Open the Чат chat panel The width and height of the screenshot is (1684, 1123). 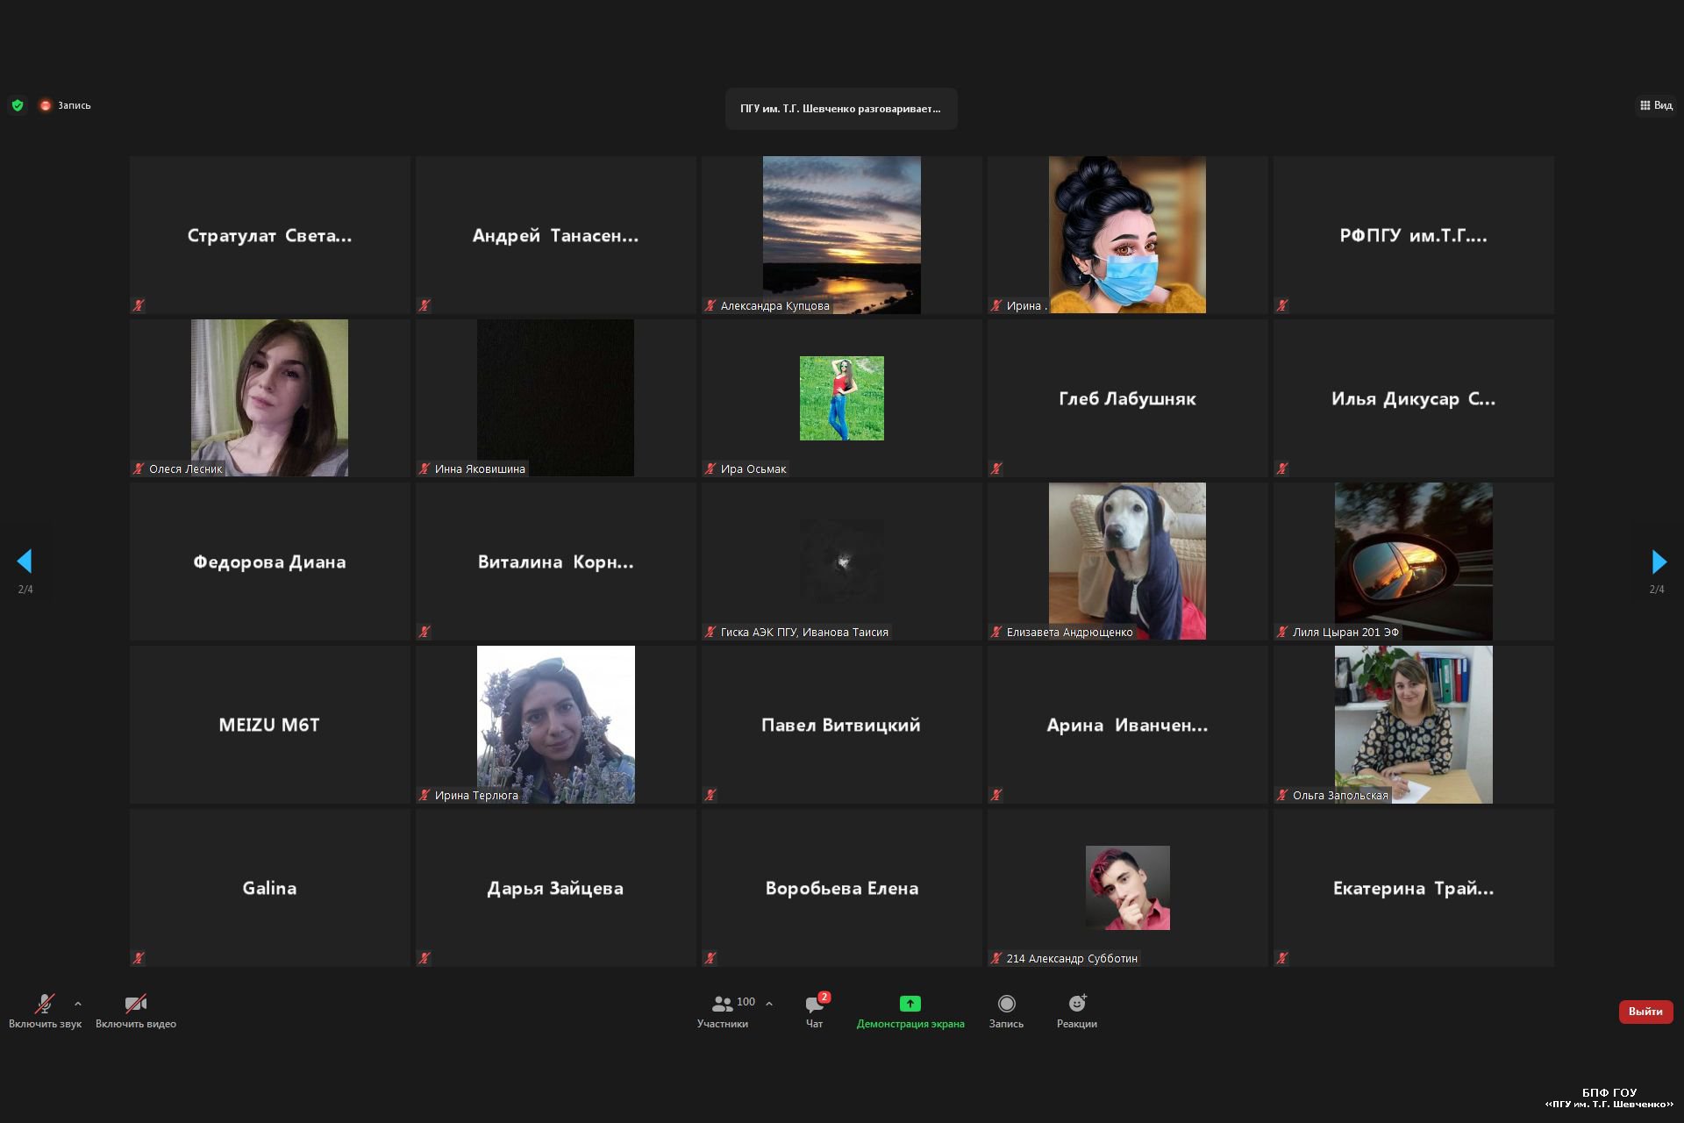(814, 1011)
